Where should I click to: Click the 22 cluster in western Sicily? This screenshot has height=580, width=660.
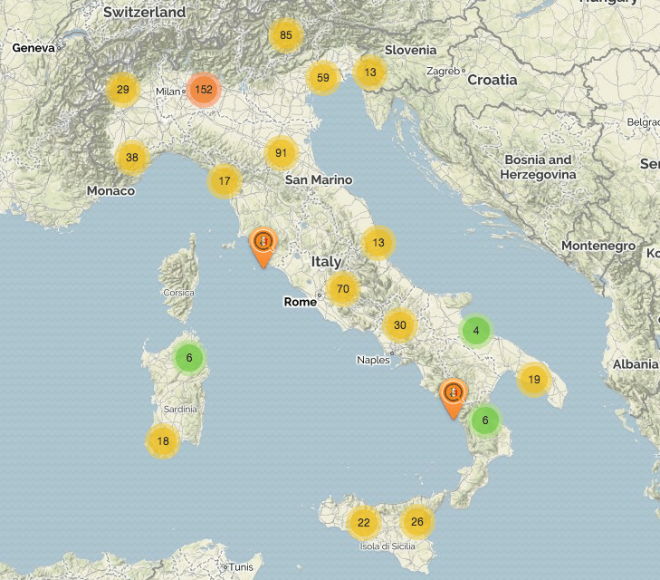pyautogui.click(x=364, y=523)
